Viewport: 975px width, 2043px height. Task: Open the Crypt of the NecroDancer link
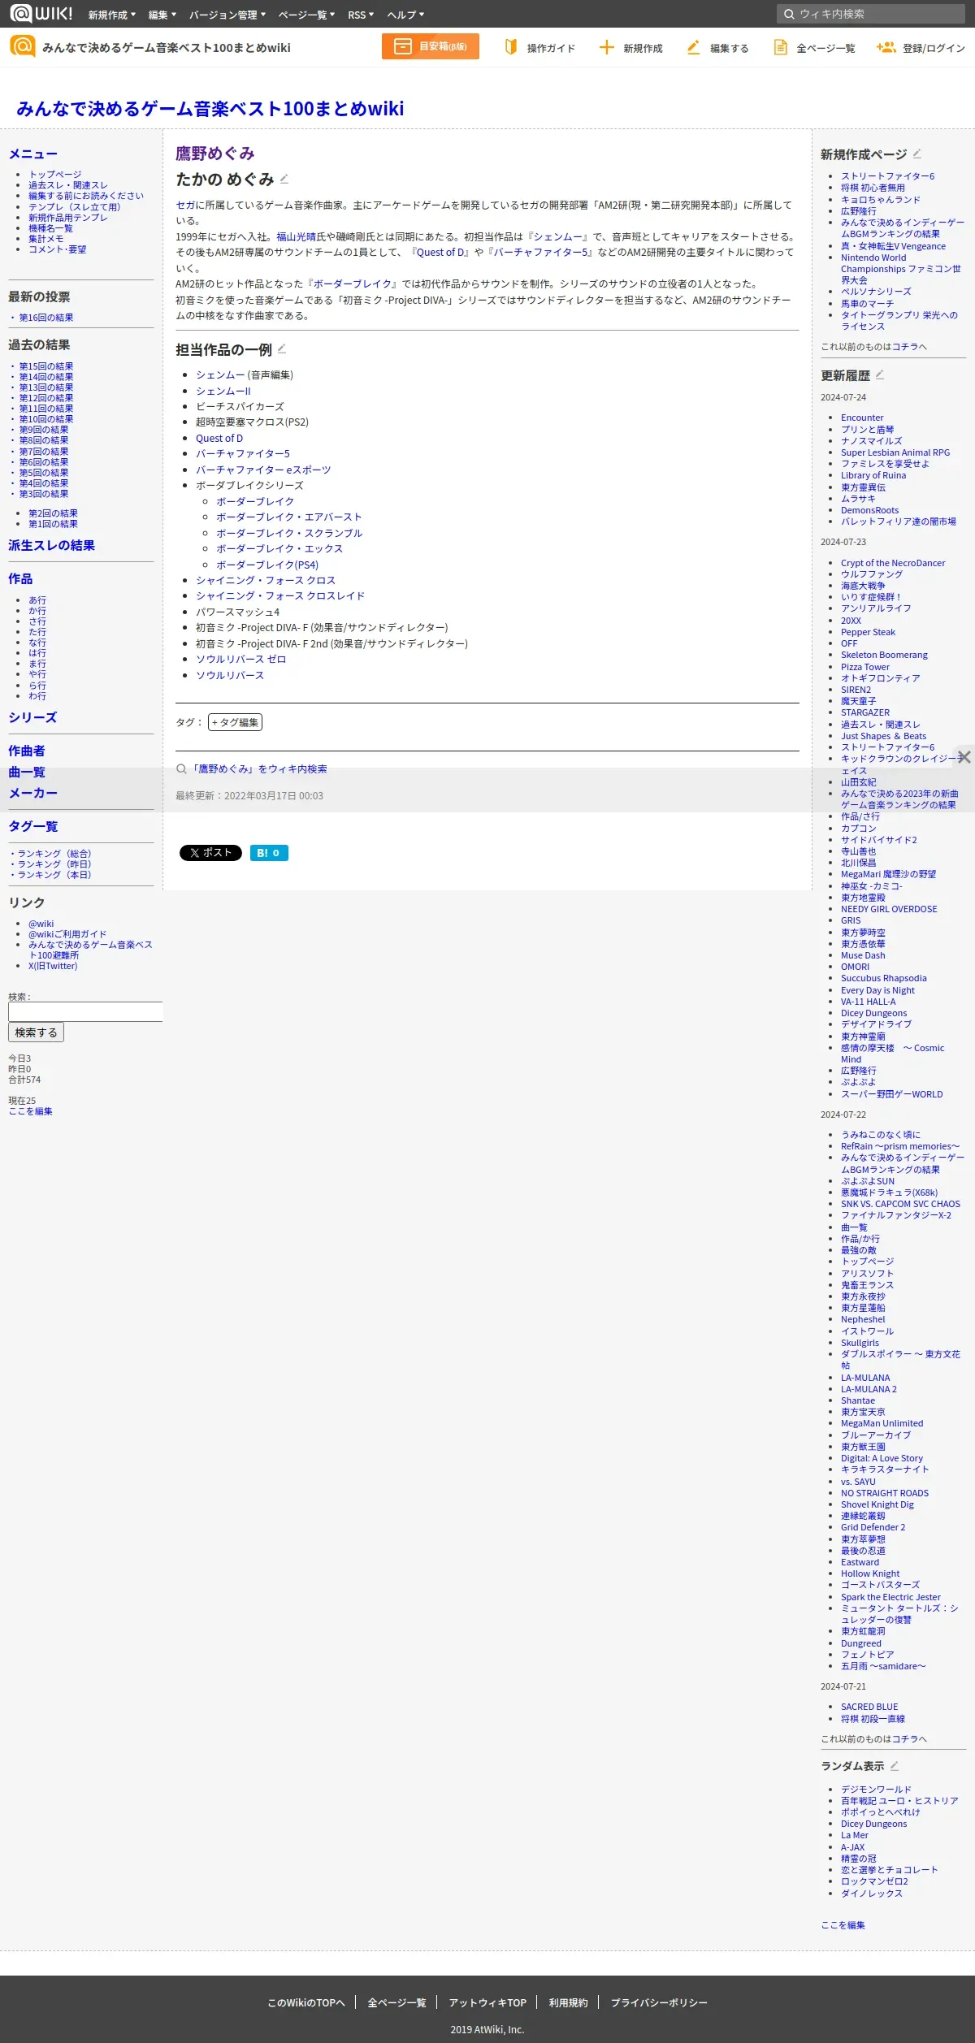pos(893,563)
